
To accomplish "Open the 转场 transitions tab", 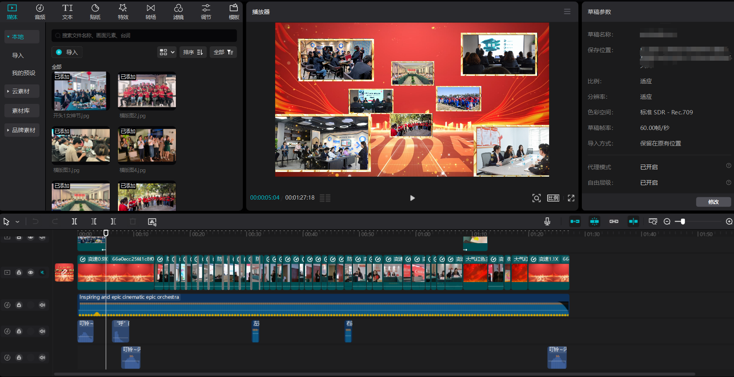I will 151,12.
